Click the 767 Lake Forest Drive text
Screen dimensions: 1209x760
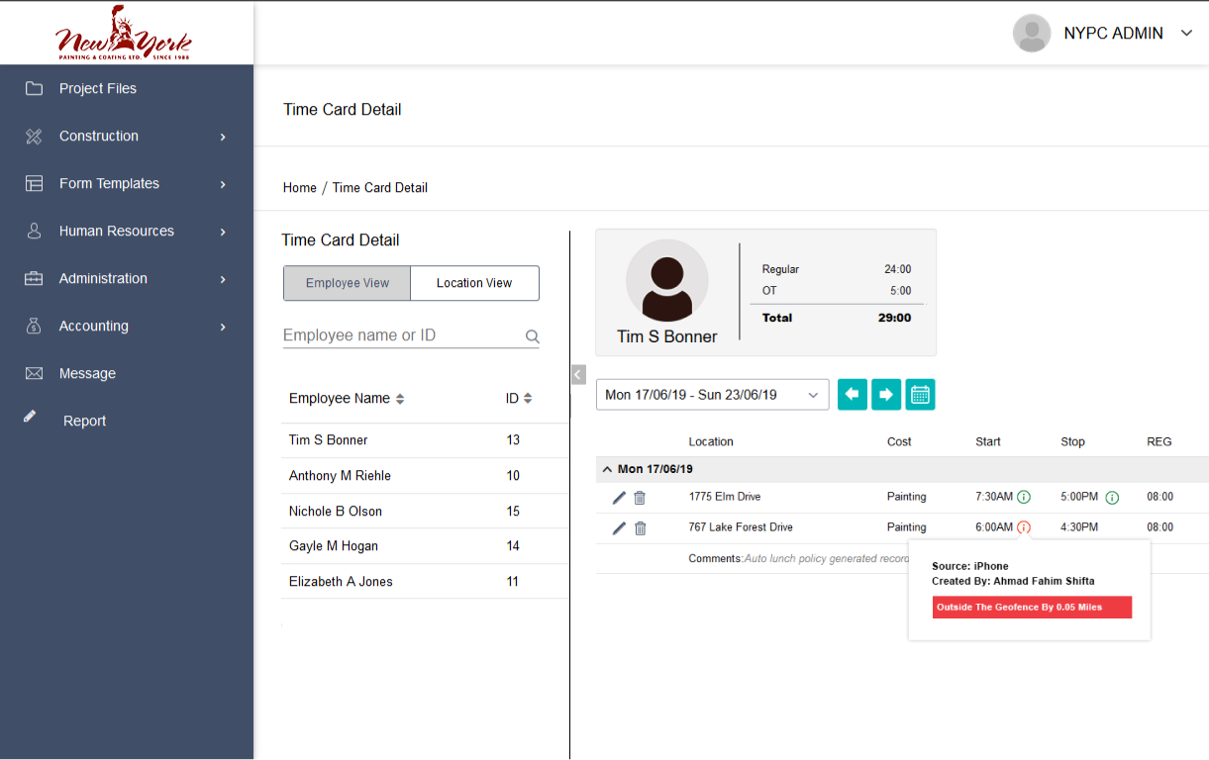741,527
